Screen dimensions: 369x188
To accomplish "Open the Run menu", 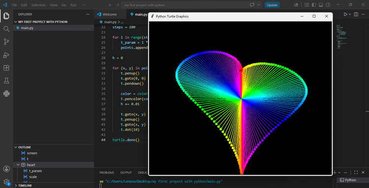I will [73, 5].
